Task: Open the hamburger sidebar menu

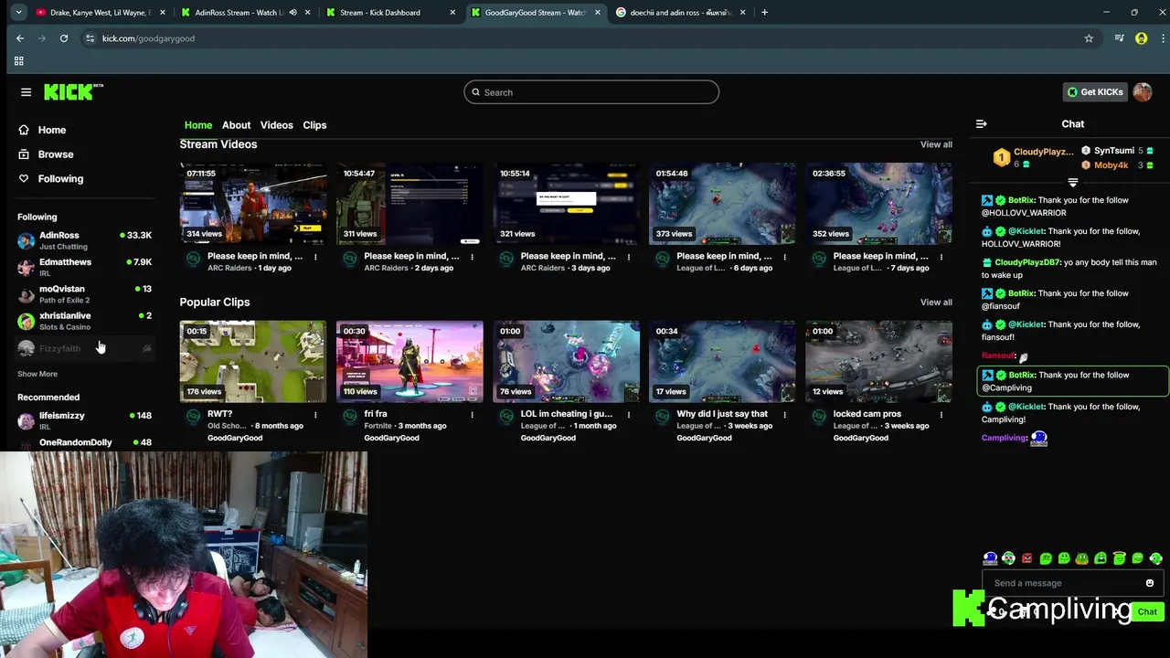Action: coord(26,92)
